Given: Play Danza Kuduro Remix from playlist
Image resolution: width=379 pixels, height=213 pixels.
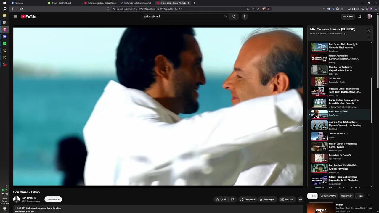Looking at the screenshot, I should 339,103.
